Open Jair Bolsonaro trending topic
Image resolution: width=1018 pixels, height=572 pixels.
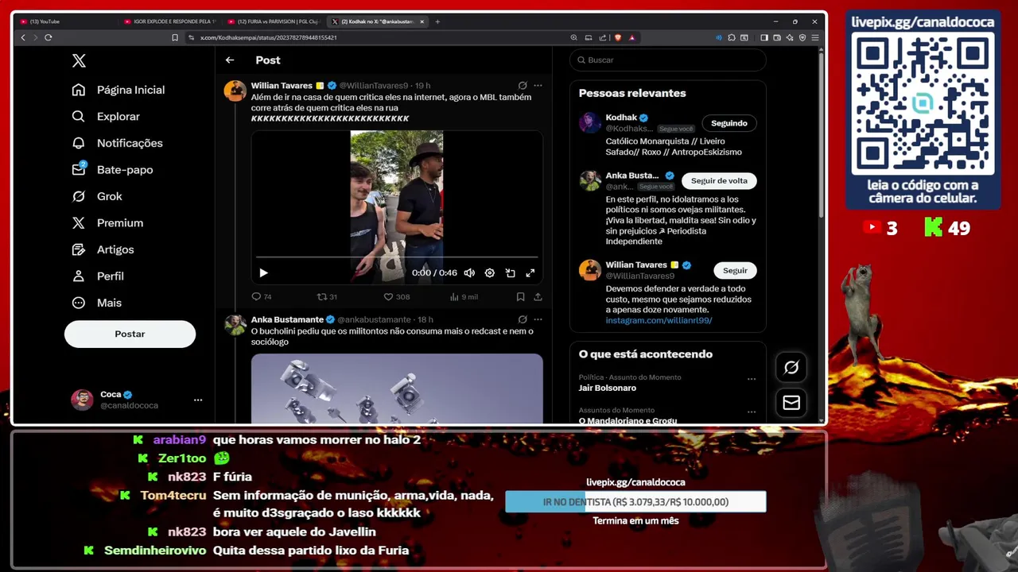607,388
